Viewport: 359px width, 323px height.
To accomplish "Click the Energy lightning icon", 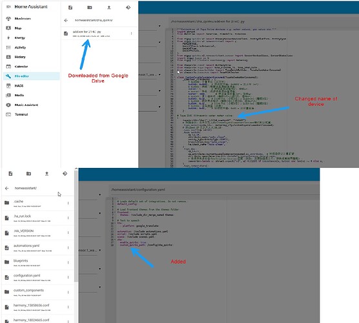I will (x=8, y=38).
